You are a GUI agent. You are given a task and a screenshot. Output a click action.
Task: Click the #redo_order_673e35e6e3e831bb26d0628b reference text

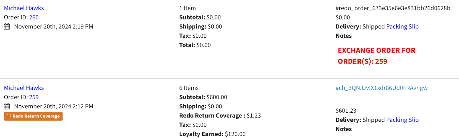(393, 8)
